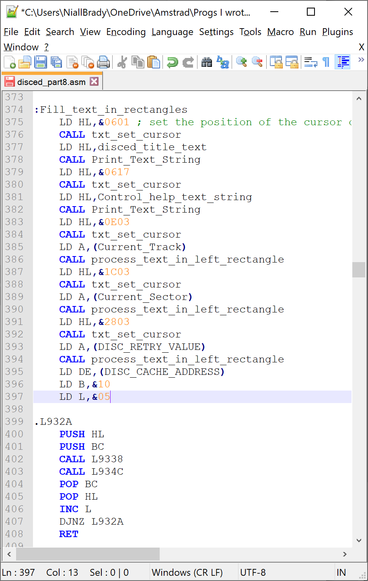This screenshot has width=368, height=581.
Task: Click the Print toolbar icon
Action: coord(103,62)
